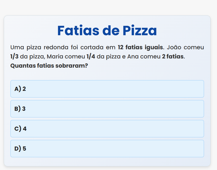Click the bold text "12 fatias iguais"

[140, 47]
